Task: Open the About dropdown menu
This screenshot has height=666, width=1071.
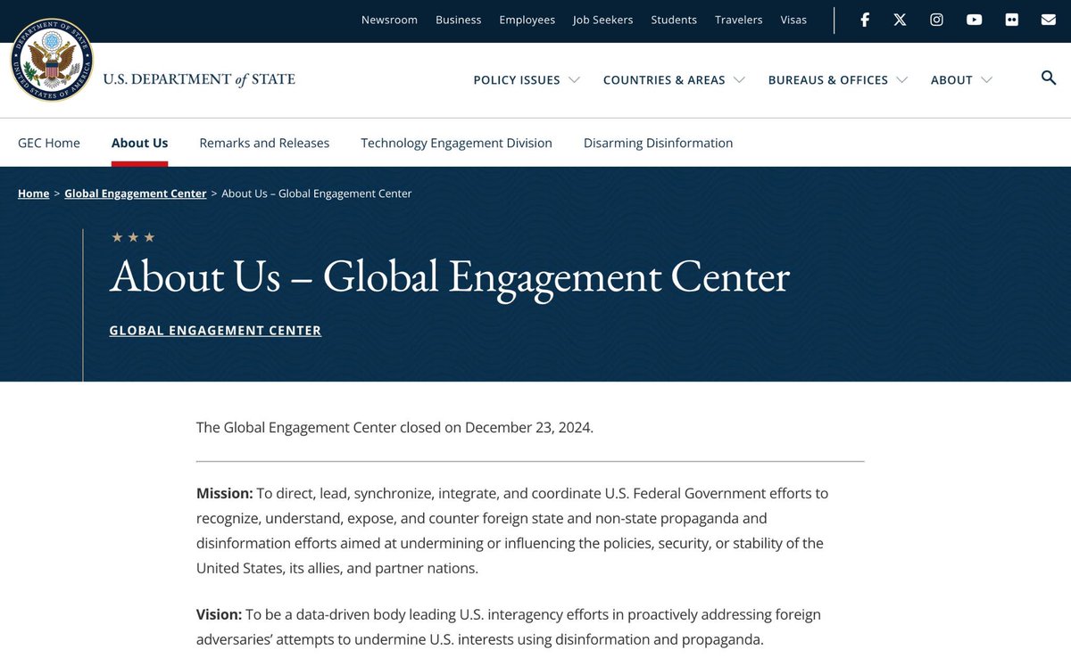Action: pos(960,80)
